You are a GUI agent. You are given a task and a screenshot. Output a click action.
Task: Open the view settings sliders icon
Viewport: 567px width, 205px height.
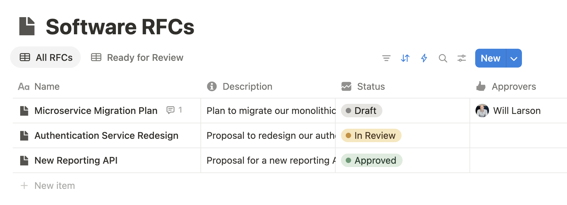(x=462, y=58)
